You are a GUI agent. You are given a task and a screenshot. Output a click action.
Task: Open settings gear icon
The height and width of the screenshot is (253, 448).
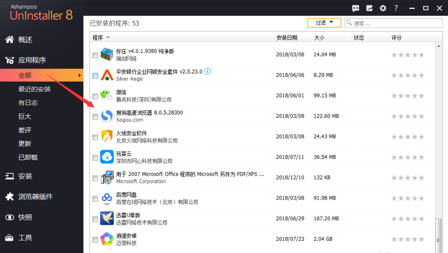point(383,8)
